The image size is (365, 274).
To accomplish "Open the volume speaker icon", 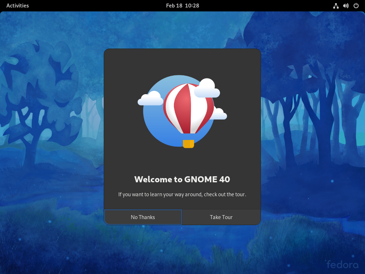I will [x=346, y=6].
